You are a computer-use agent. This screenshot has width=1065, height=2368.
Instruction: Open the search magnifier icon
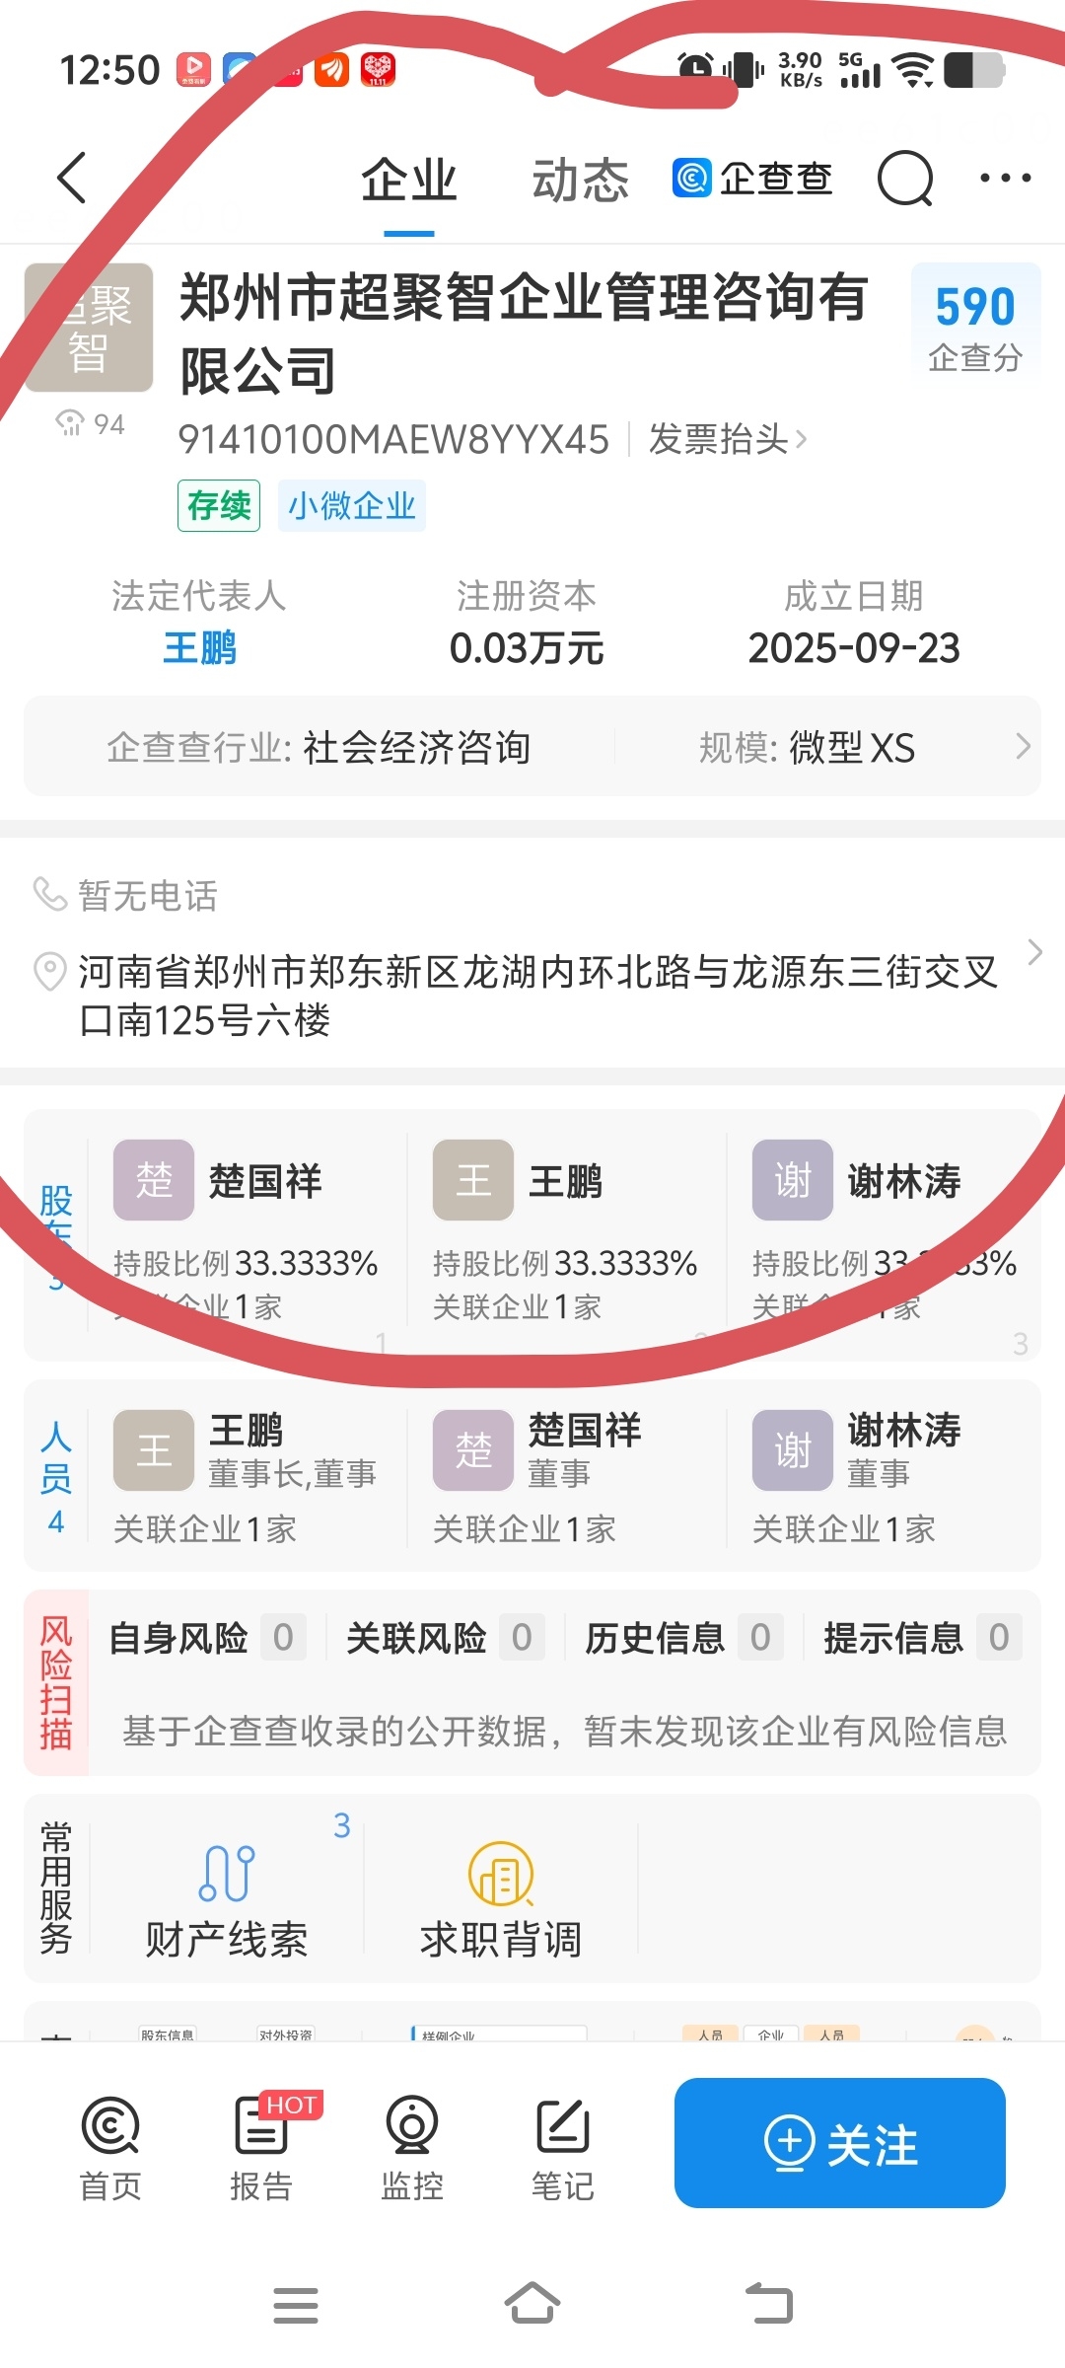(x=905, y=179)
